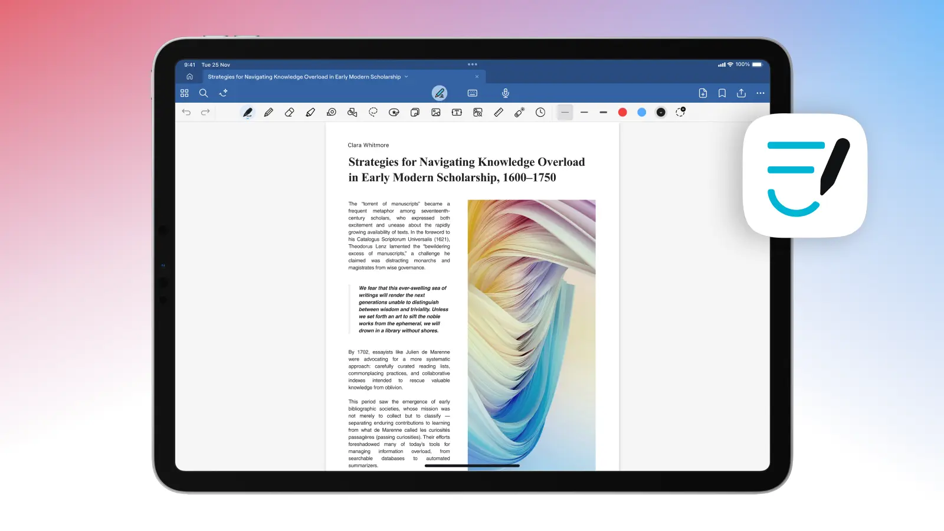
Task: Expand the document title dropdown chevron
Action: tap(406, 77)
